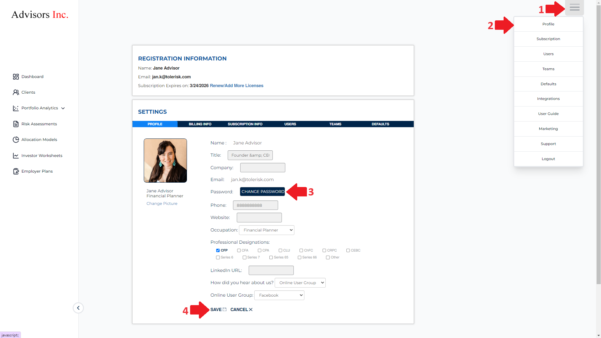This screenshot has height=338, width=601.
Task: Uncheck the CFP designation checkbox
Action: [x=218, y=251]
